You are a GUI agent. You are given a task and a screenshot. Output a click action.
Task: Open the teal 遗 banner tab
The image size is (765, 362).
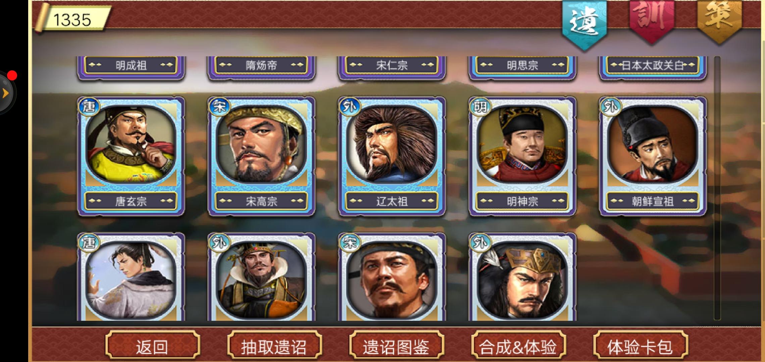click(x=584, y=24)
